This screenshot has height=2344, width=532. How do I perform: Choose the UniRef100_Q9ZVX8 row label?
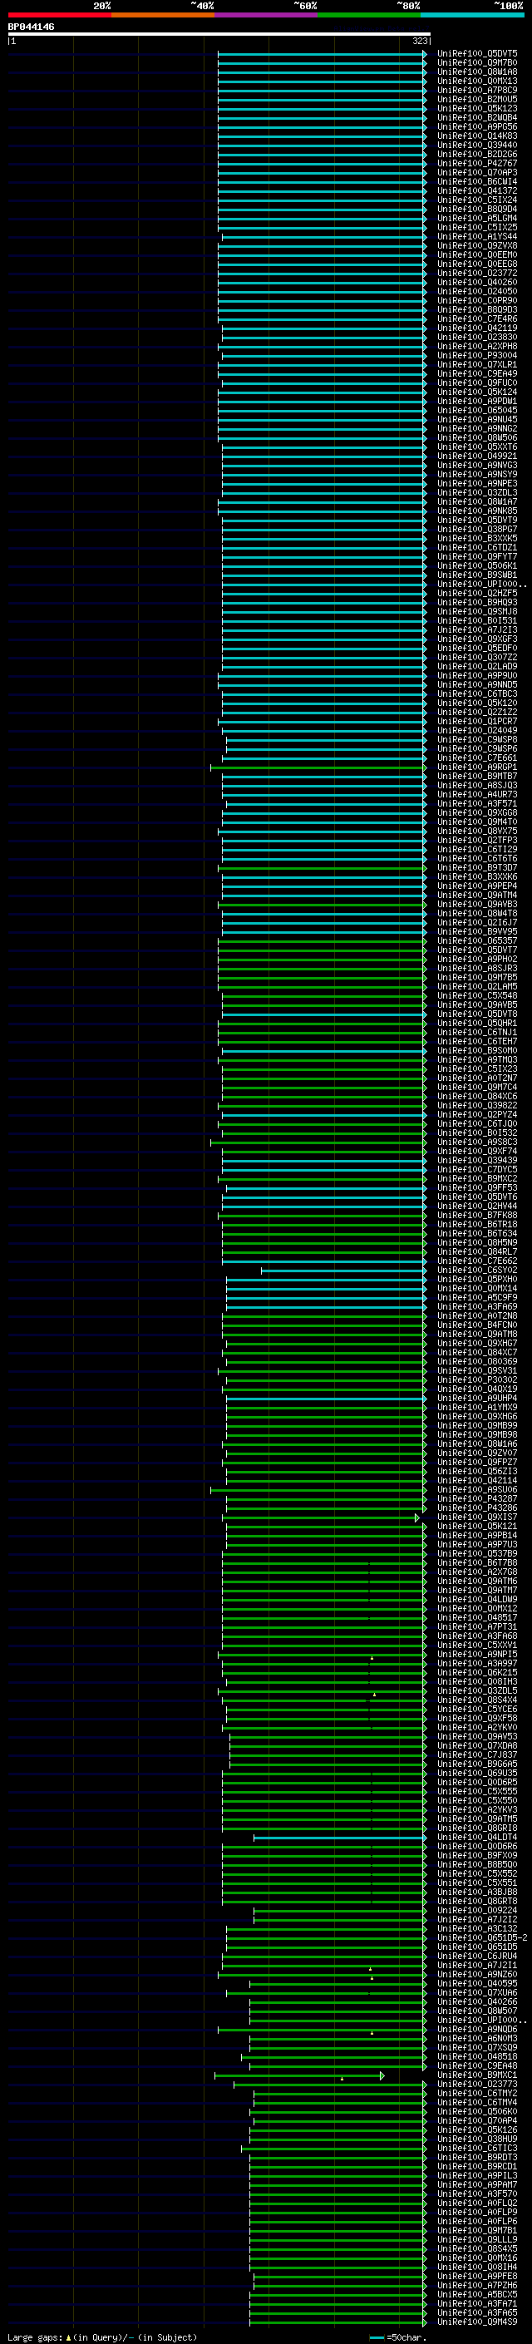477,247
